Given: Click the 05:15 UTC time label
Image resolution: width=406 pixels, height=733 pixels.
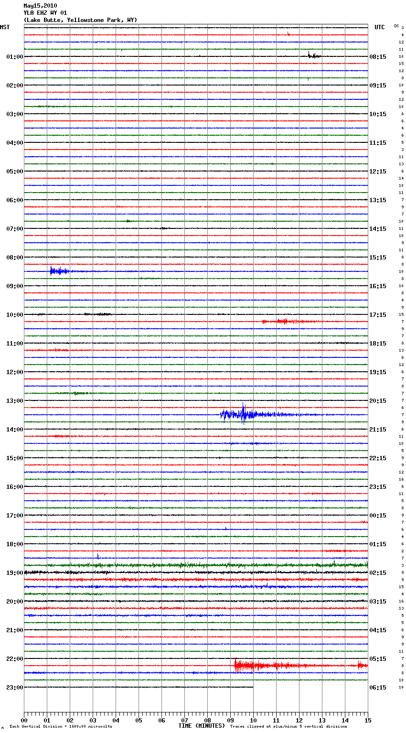Looking at the screenshot, I should click(378, 659).
